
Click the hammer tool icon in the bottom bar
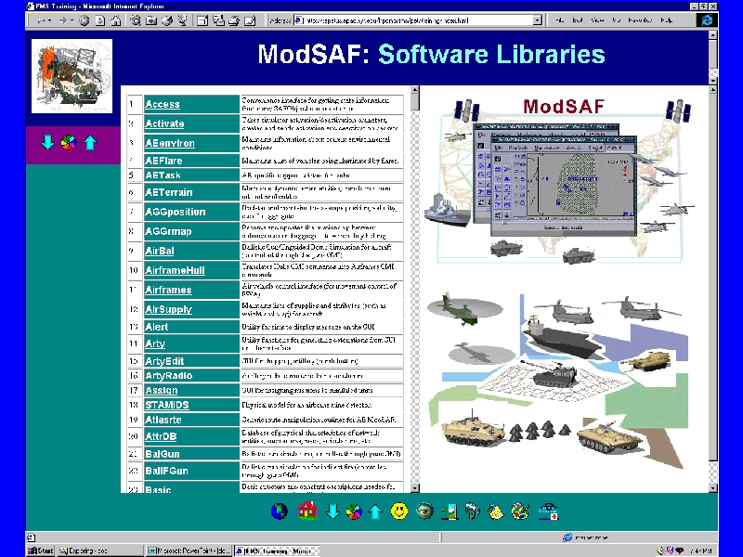pos(473,512)
